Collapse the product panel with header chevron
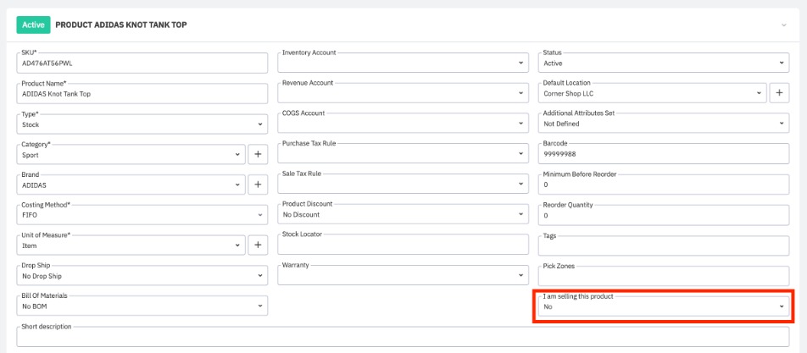This screenshot has width=807, height=353. (x=784, y=25)
